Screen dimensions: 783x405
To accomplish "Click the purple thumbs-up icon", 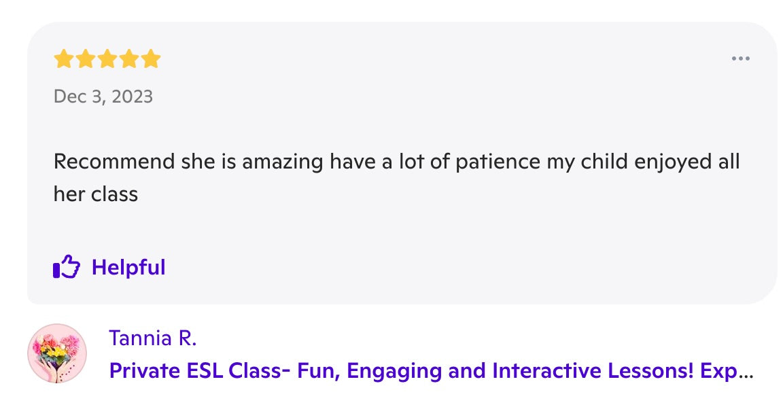I will point(67,267).
